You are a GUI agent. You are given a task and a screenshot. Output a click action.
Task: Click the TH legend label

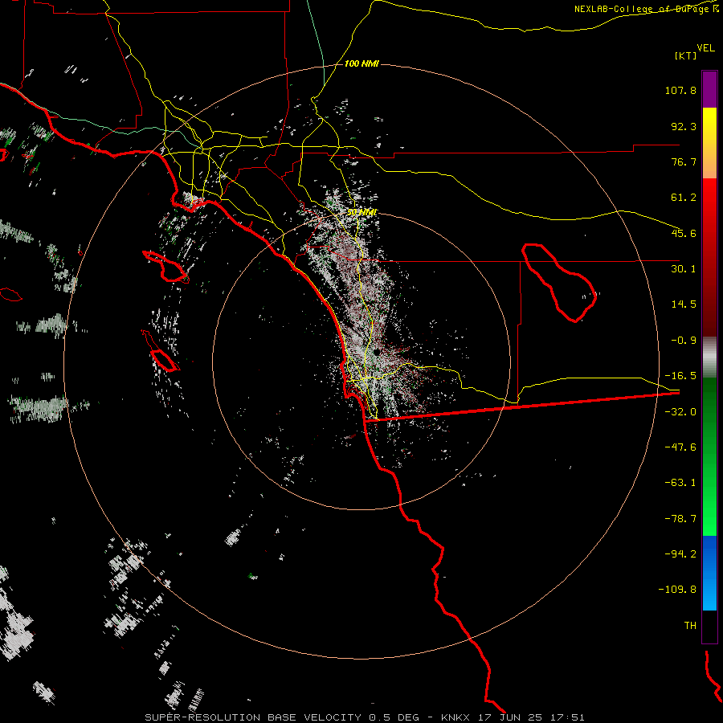[x=690, y=626]
